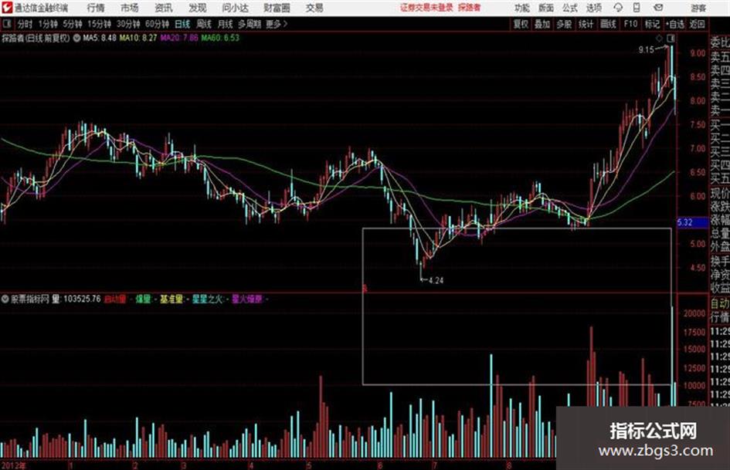Switch to the 30分钟 period tab

click(128, 24)
